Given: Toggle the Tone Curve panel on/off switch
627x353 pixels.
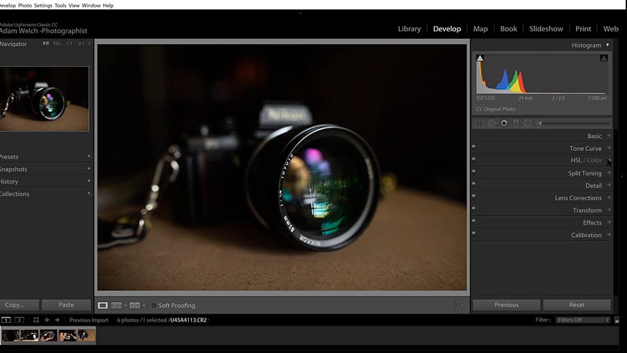Looking at the screenshot, I should click(474, 146).
